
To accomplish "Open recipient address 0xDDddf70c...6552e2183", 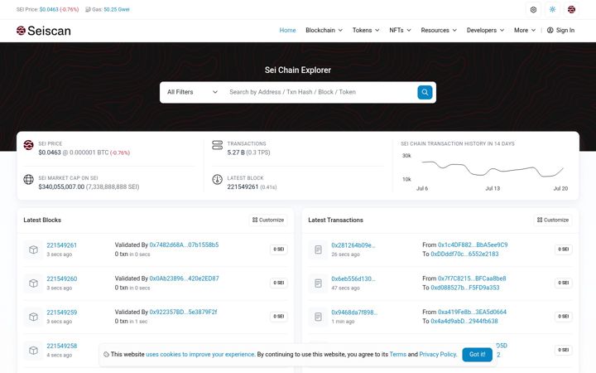I will click(464, 254).
